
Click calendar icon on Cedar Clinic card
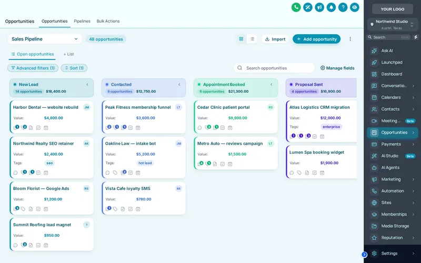(230, 128)
